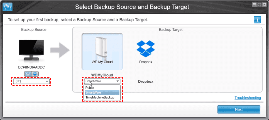Screen dimensions: 269x120
Task: Open the blue information help icon
Action: (x=257, y=19)
